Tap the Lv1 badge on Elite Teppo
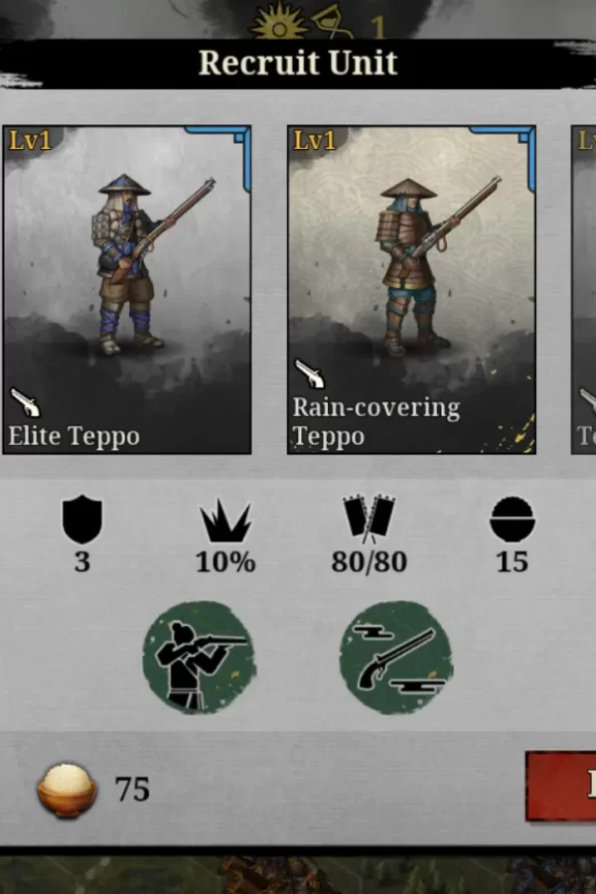 tap(30, 140)
